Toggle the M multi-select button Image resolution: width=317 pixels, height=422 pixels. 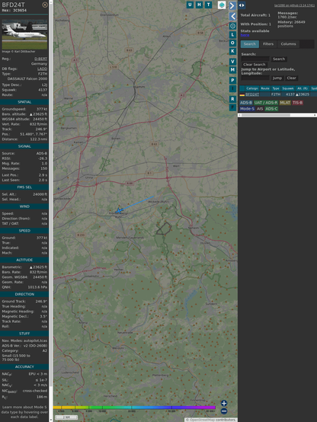[232, 70]
